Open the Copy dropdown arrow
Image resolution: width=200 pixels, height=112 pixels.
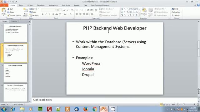15,12
